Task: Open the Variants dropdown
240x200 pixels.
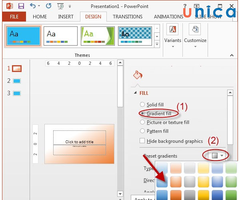Action: tap(173, 36)
